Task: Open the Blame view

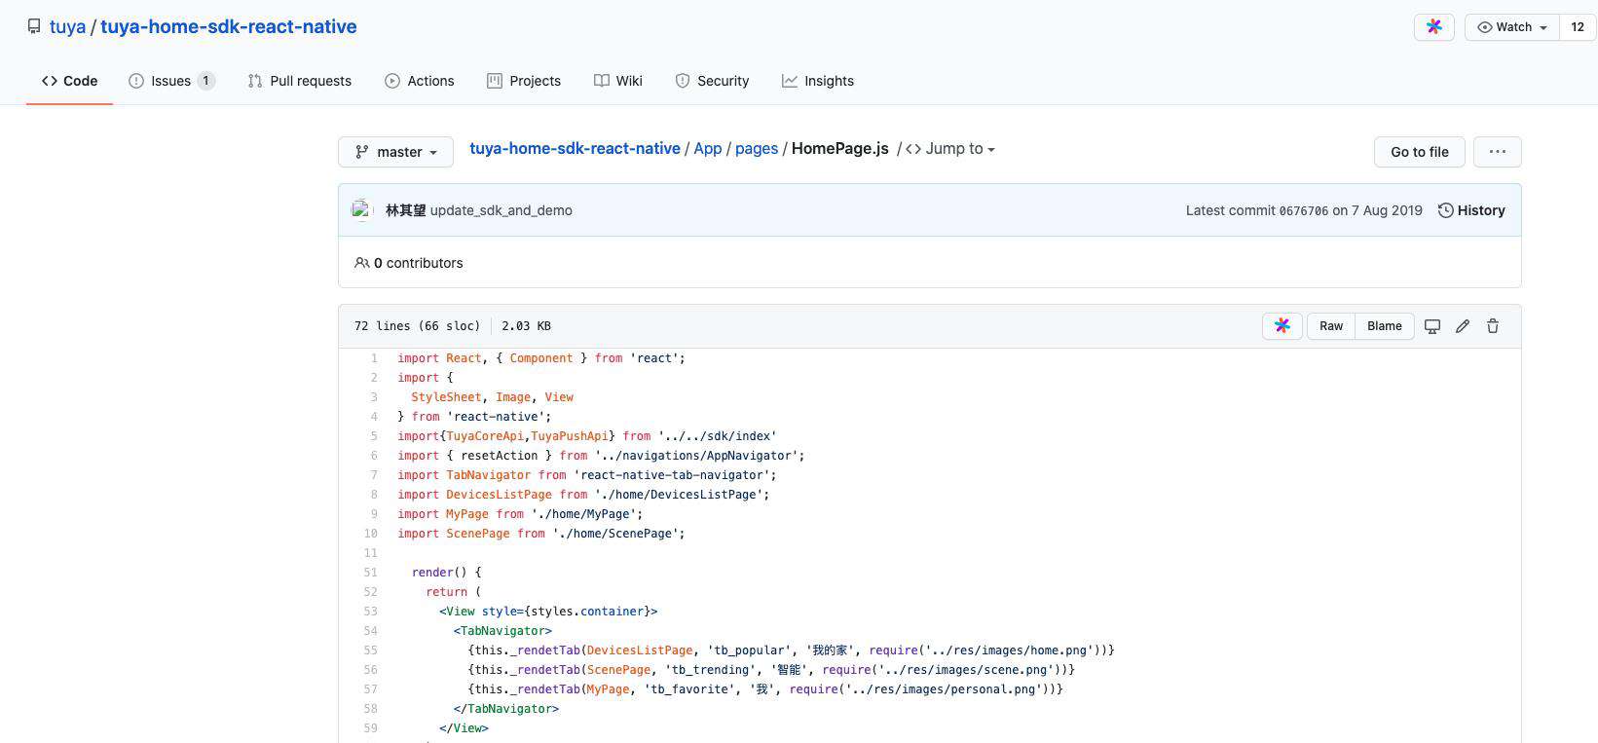Action: [1384, 326]
